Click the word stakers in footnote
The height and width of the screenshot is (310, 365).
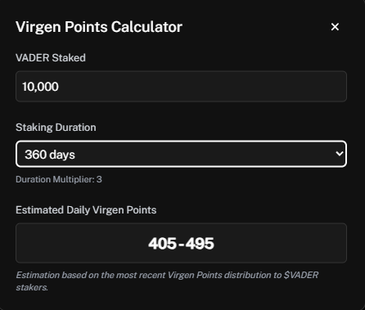[x=32, y=287]
